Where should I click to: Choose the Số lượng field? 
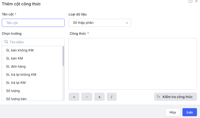pyautogui.click(x=13, y=91)
